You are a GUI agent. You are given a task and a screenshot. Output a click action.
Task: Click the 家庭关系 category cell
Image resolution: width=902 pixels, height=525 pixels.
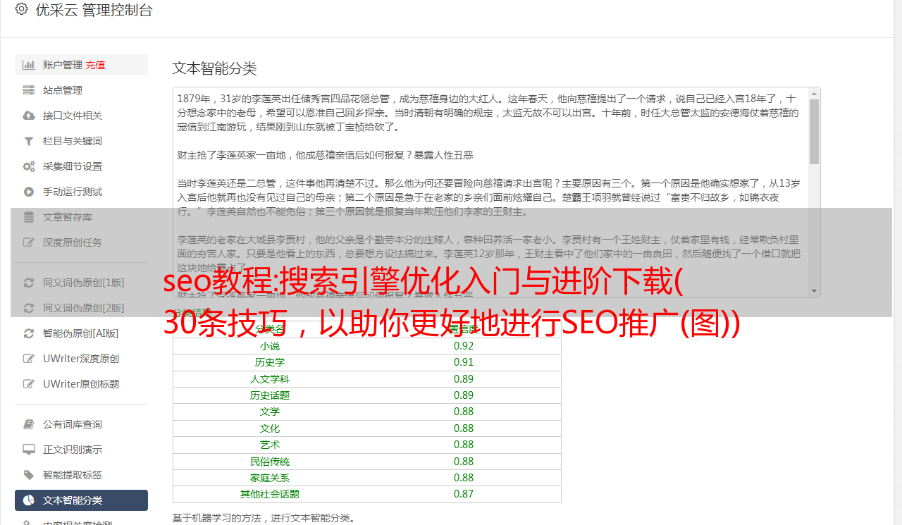(270, 478)
